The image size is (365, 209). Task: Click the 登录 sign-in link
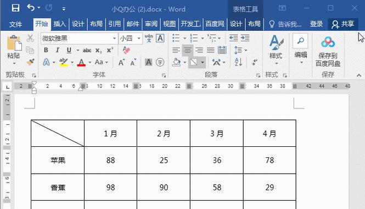point(316,24)
